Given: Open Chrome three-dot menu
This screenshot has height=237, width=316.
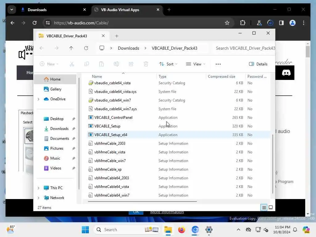Looking at the screenshot, I should (304, 23).
